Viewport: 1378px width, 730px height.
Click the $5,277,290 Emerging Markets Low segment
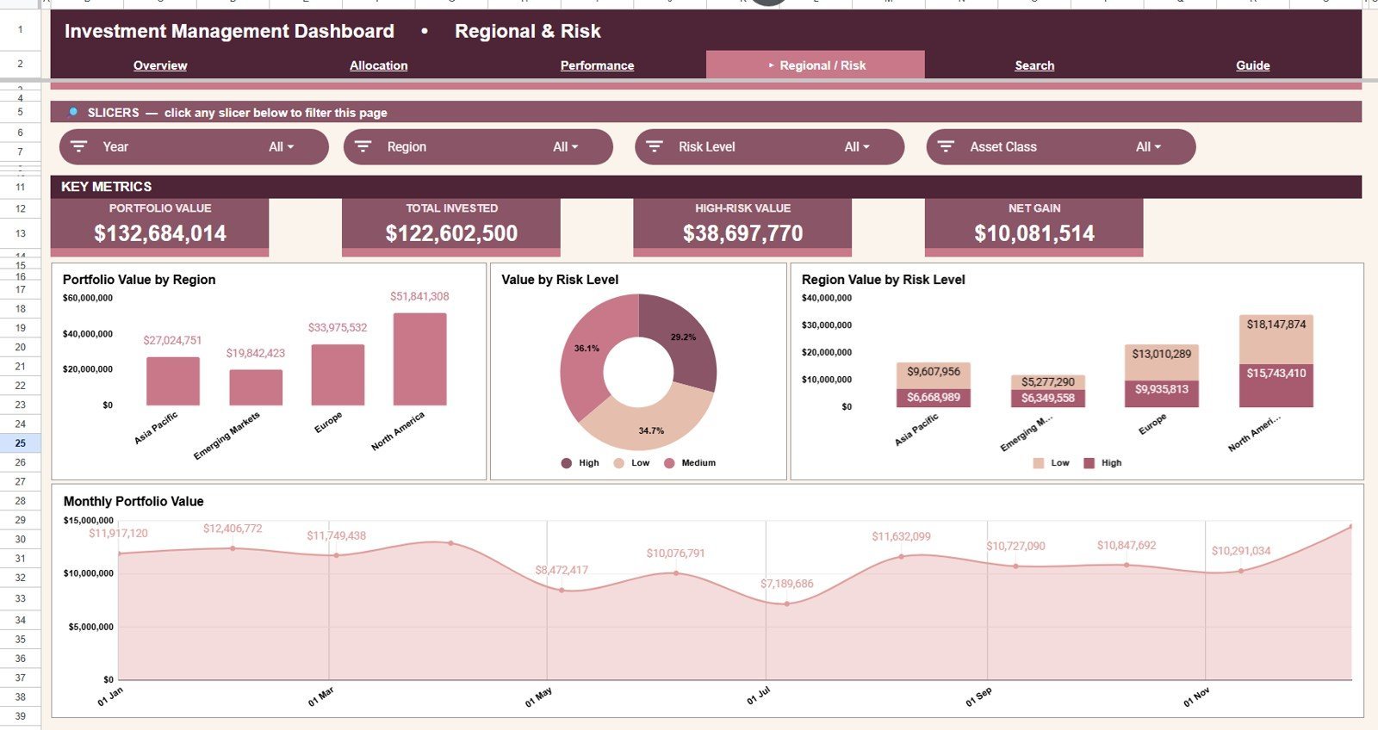1048,382
